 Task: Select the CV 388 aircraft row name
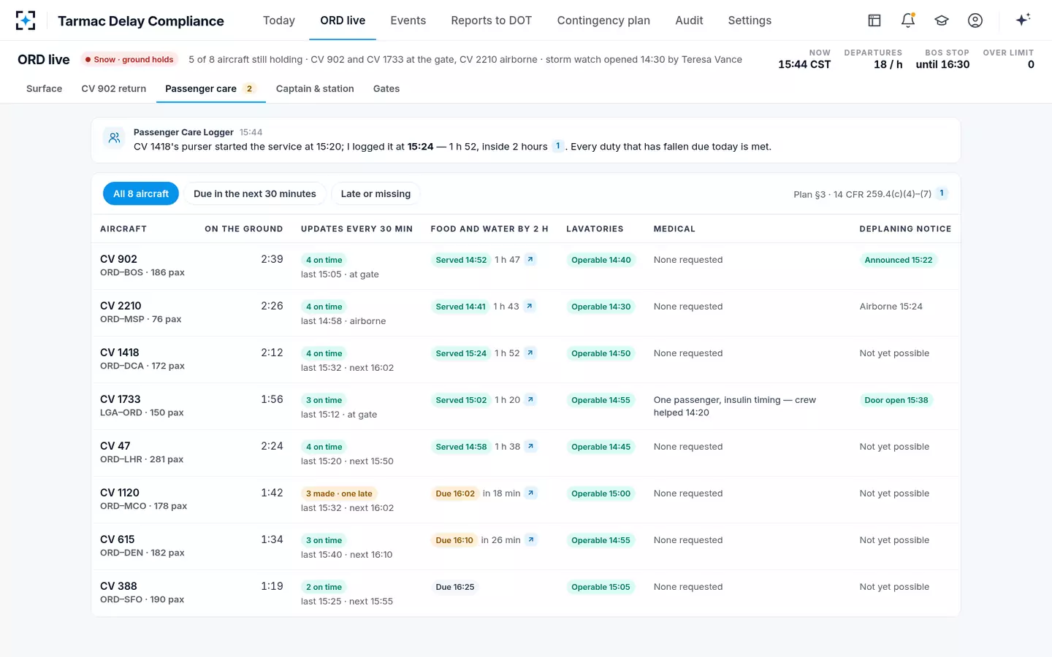118,586
